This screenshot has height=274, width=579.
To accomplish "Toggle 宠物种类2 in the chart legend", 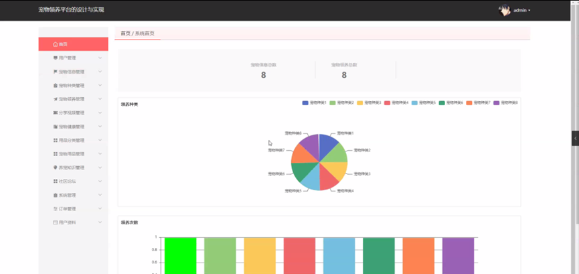I will (x=341, y=102).
